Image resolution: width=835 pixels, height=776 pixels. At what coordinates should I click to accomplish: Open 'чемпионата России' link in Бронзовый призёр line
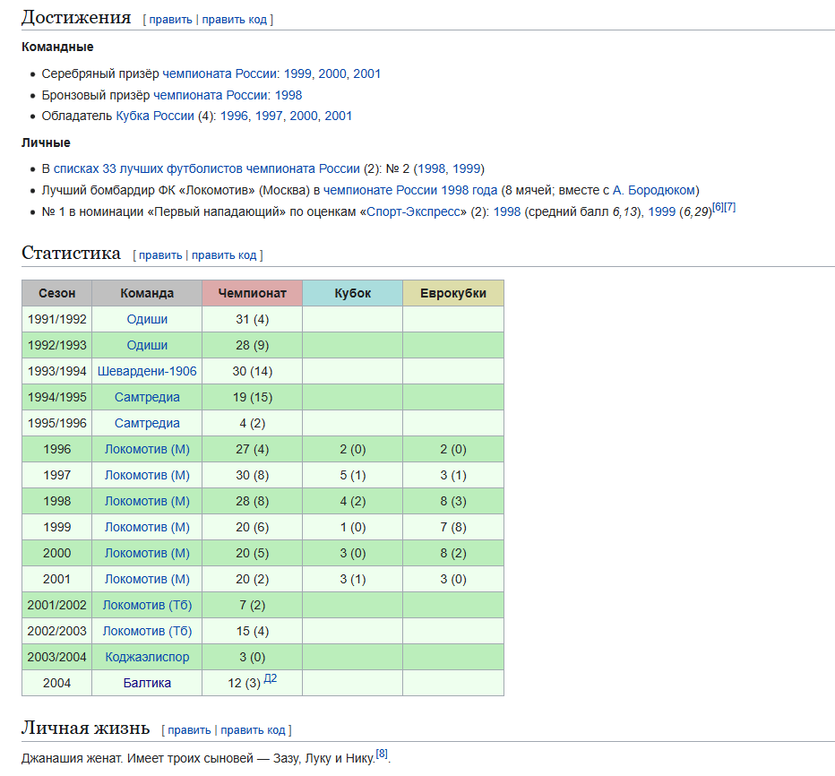pyautogui.click(x=211, y=95)
